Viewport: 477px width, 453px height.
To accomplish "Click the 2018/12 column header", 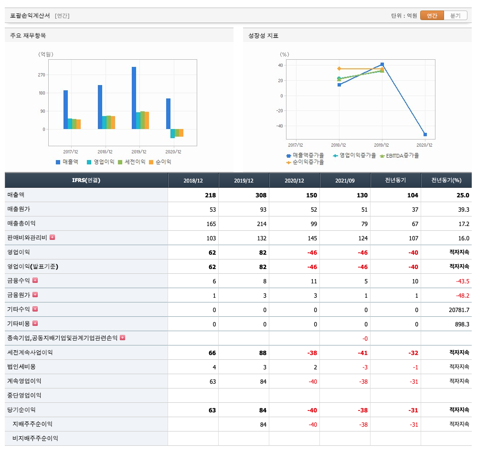I will (x=193, y=180).
